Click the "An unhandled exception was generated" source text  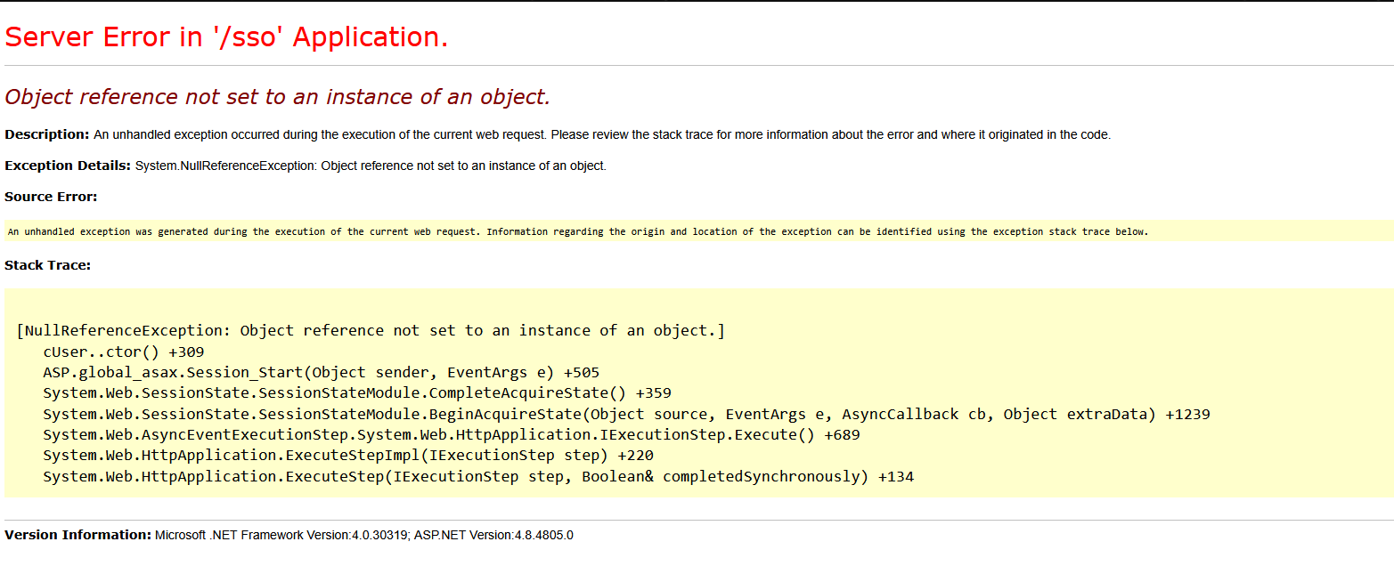tap(578, 231)
